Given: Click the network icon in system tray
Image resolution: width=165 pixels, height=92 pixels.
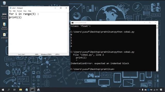Looking at the screenshot, I should pos(154,90).
